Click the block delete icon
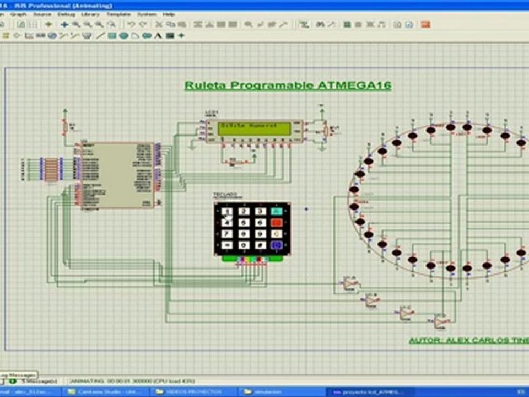The image size is (529, 397). pyautogui.click(x=233, y=24)
